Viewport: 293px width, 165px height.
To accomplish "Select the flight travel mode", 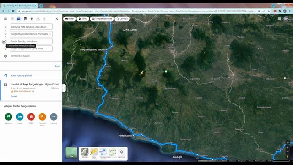I will coord(44,19).
